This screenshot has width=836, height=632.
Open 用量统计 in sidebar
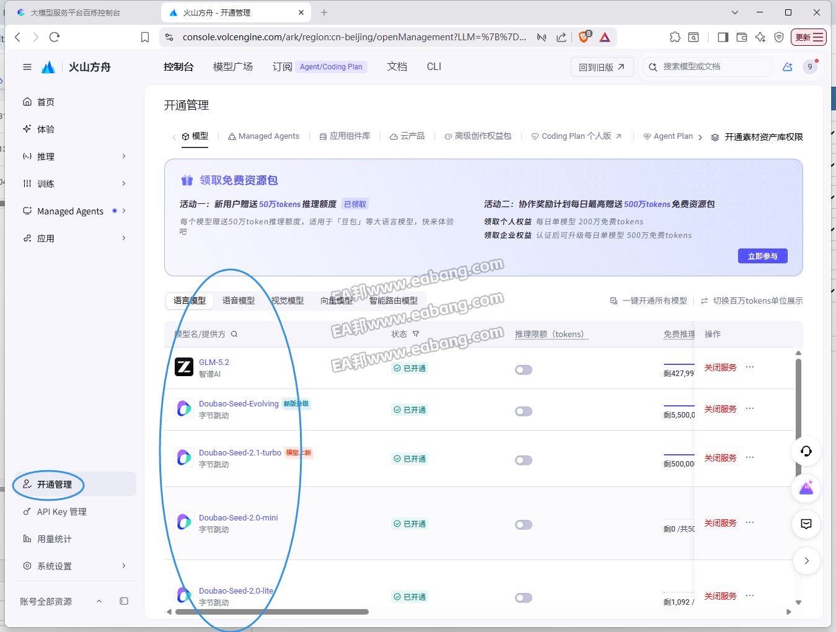55,539
